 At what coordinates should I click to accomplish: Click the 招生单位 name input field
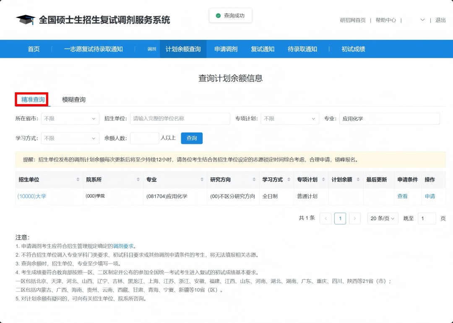180,119
